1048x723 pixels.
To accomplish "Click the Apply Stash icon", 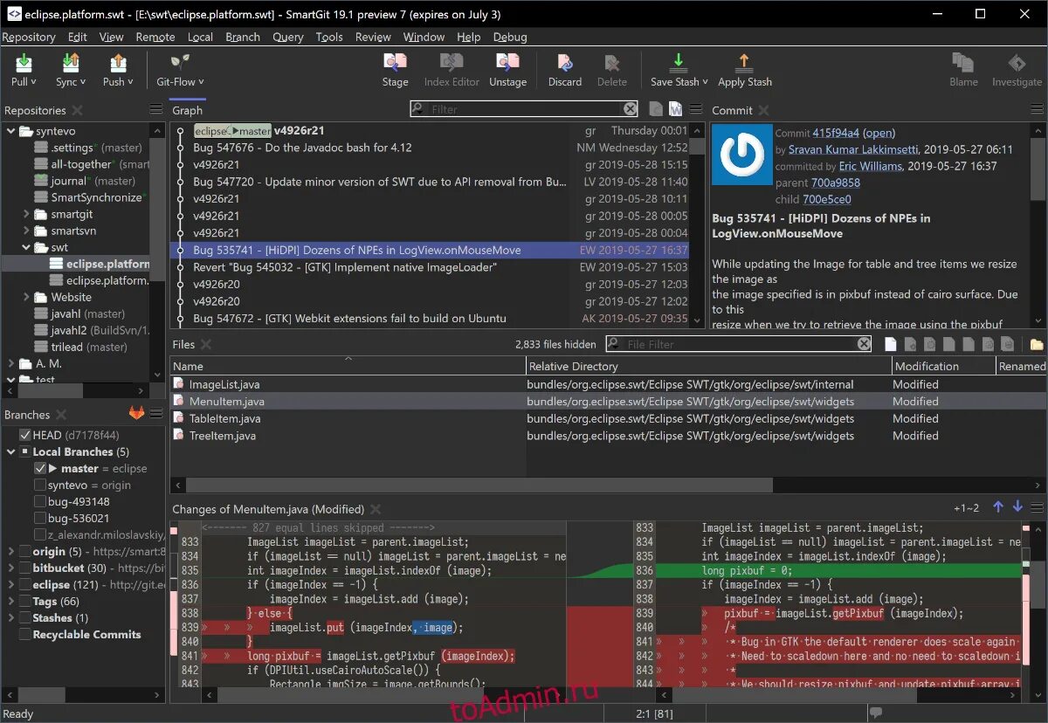I will (x=744, y=63).
